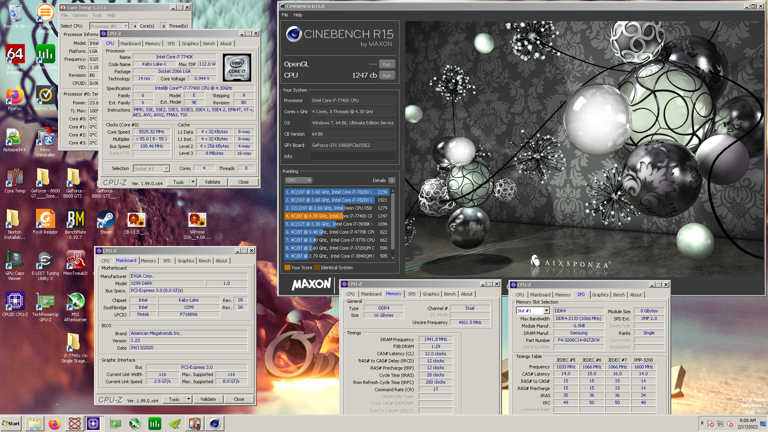Viewport: 768px width, 432px height.
Task: Open the Notepad++ desktop shortcut
Action: click(x=15, y=140)
